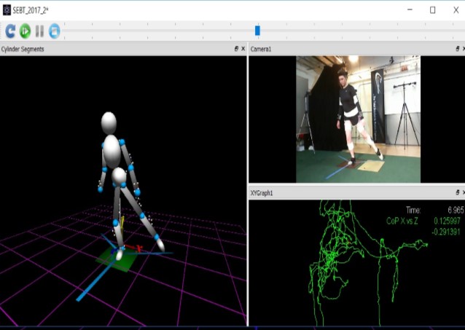465x330 pixels.
Task: Click the rewind/reset playback icon
Action: pyautogui.click(x=10, y=31)
